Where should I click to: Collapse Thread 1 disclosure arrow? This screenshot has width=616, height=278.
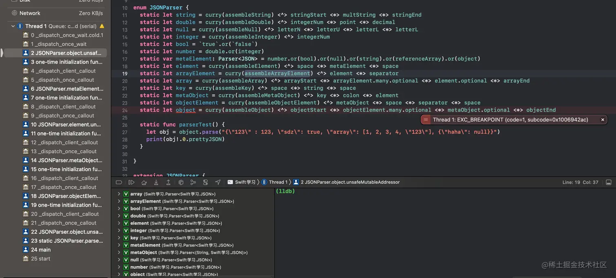[13, 26]
